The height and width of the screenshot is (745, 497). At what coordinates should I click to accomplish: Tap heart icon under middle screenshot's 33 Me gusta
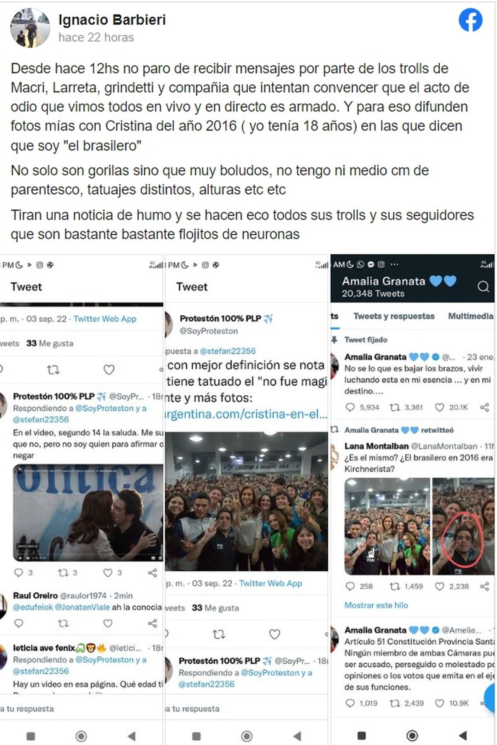click(x=275, y=634)
